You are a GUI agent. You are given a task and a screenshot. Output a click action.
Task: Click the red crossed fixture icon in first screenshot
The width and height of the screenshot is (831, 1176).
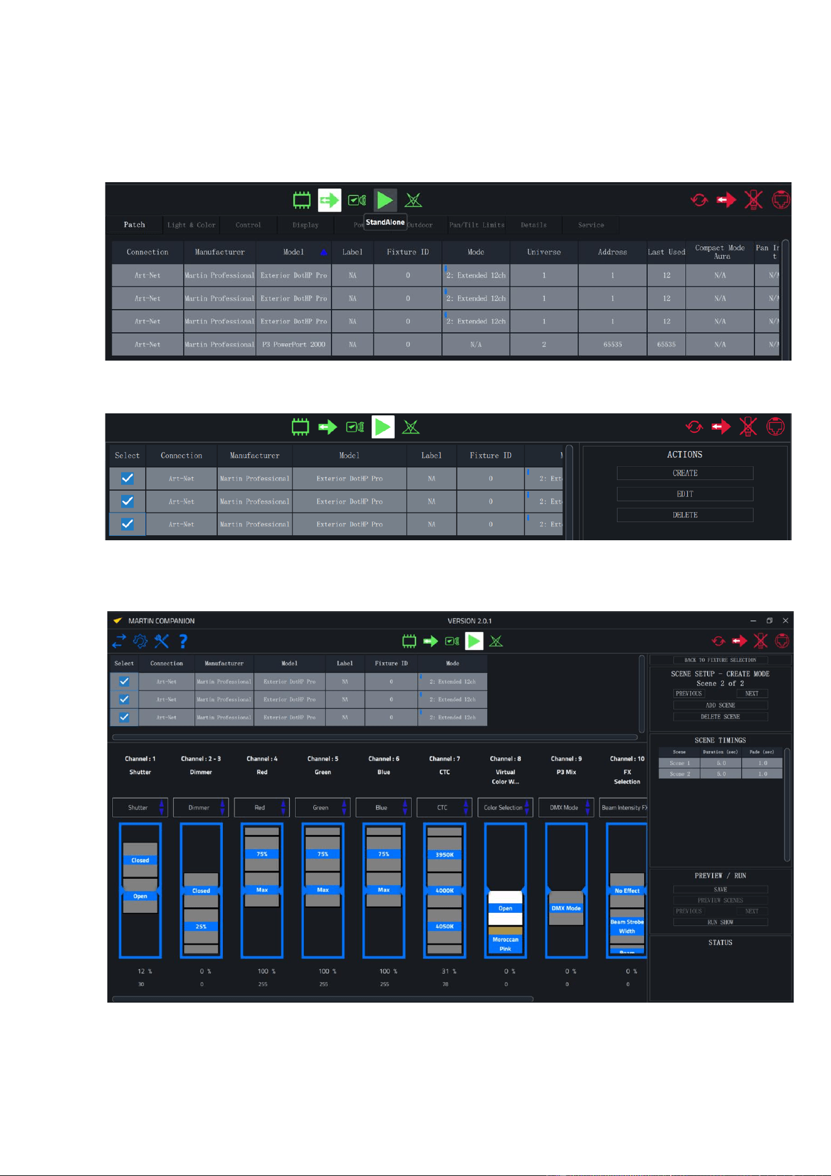[754, 200]
